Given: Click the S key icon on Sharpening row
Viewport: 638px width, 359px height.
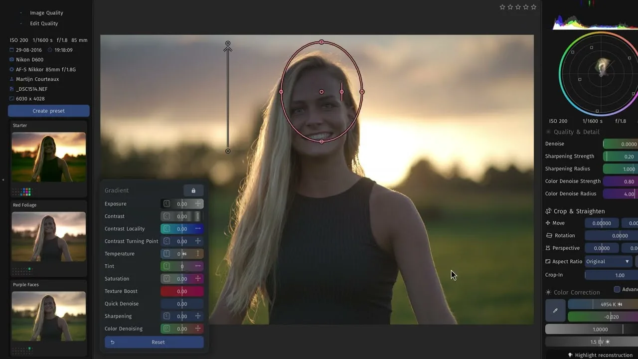Looking at the screenshot, I should point(167,316).
